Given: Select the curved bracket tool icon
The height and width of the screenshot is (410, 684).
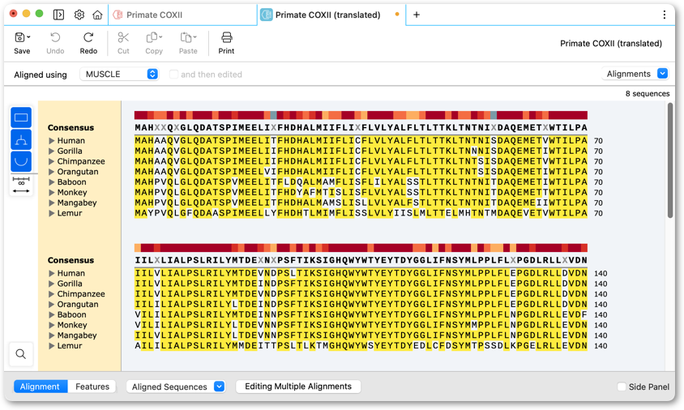Looking at the screenshot, I should click(21, 161).
